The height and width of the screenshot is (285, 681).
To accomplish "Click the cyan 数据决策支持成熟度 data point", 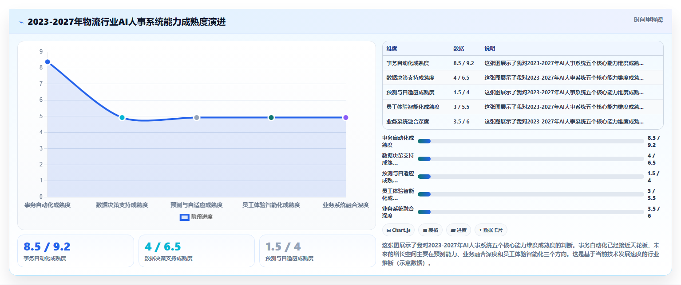I will coord(122,117).
